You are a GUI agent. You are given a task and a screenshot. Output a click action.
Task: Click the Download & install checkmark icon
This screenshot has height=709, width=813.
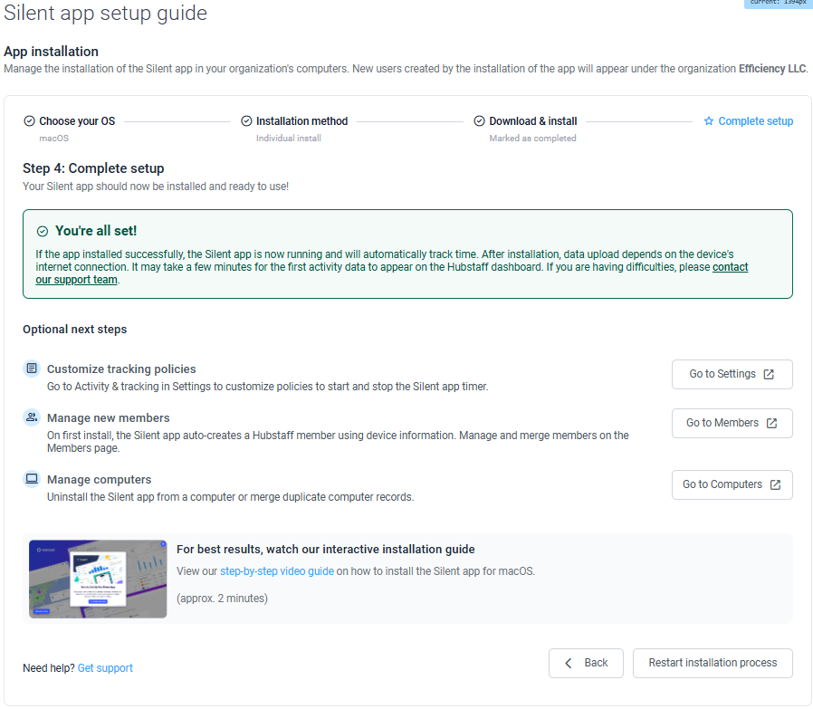tap(480, 120)
